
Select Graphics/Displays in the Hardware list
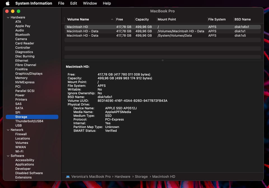tap(29, 74)
